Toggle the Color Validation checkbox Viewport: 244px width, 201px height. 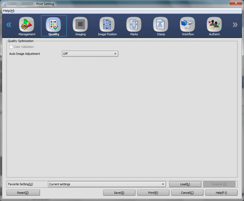(11, 47)
